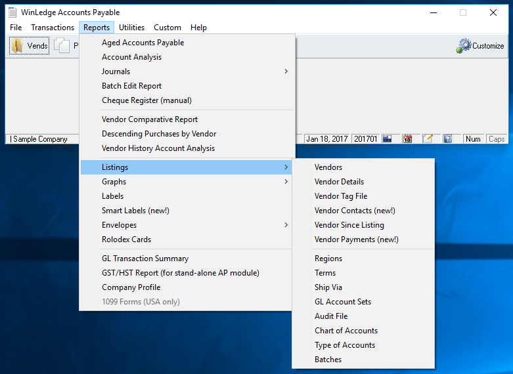This screenshot has width=513, height=374.
Task: Click the Jan 18, 2017 date field
Action: click(327, 139)
